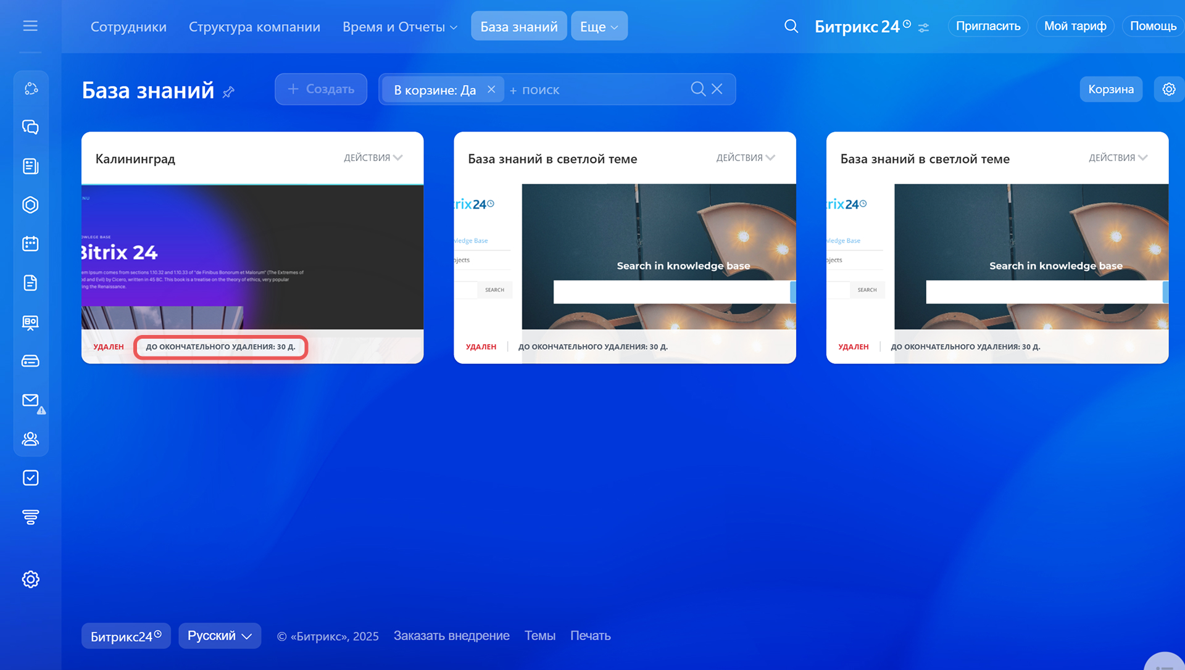Image resolution: width=1185 pixels, height=670 pixels.
Task: Open the Темы footer link
Action: (x=540, y=636)
